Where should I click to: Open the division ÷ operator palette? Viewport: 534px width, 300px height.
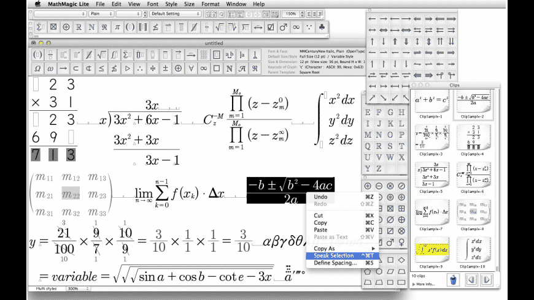point(153,69)
